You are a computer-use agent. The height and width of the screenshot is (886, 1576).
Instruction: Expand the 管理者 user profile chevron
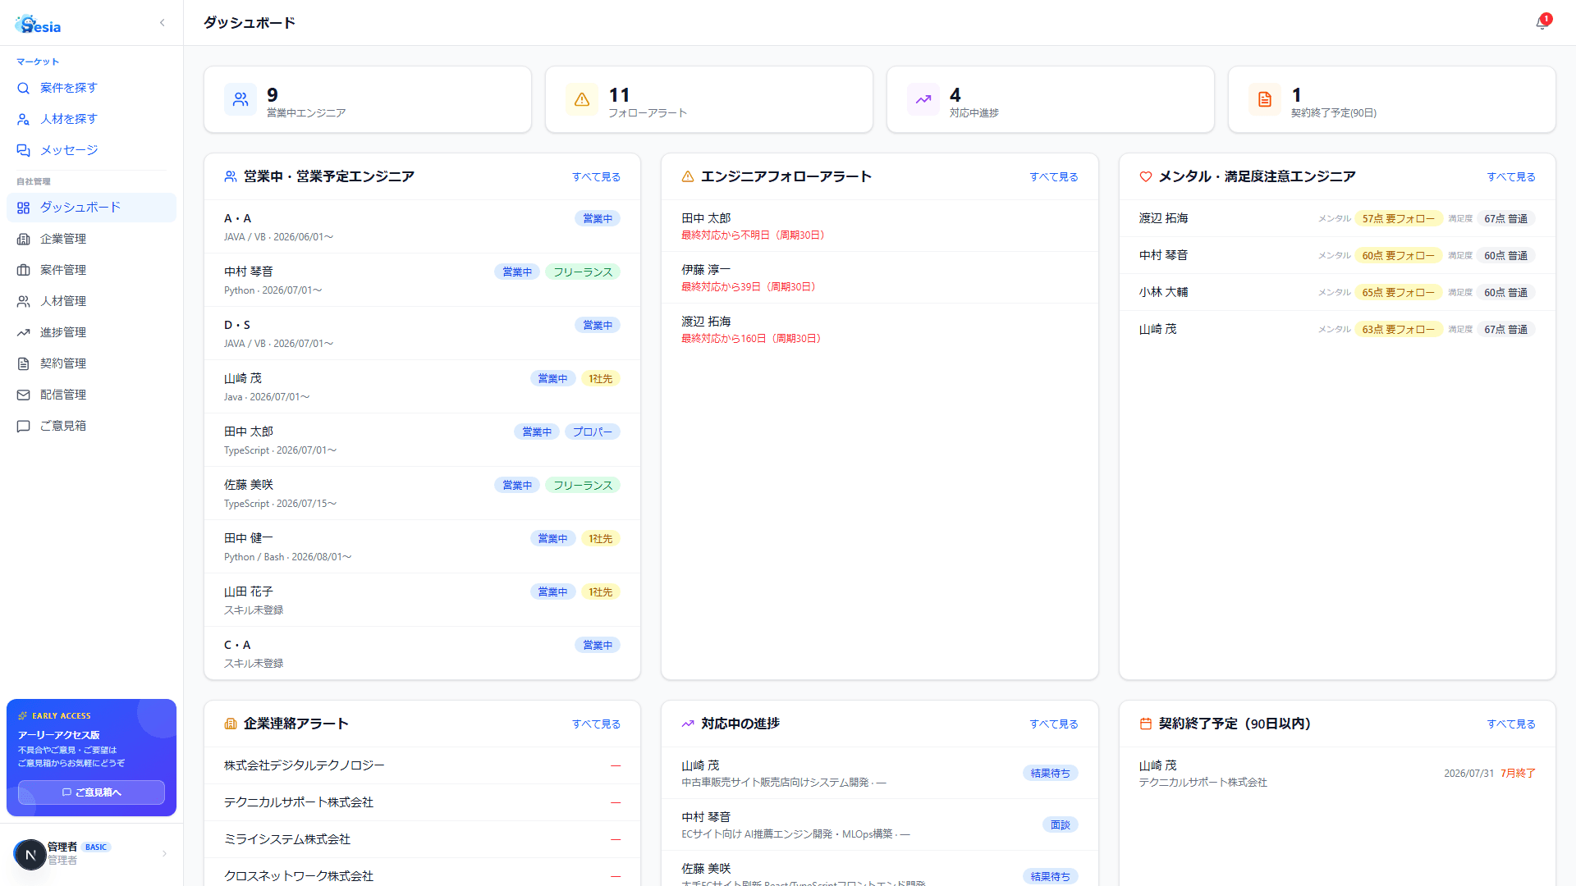(x=164, y=854)
